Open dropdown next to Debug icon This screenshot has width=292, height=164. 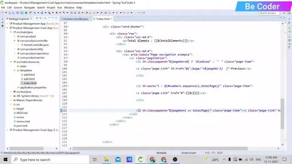tap(38, 13)
